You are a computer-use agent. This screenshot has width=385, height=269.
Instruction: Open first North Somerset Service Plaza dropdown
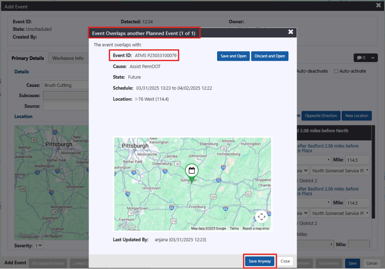[x=340, y=171]
